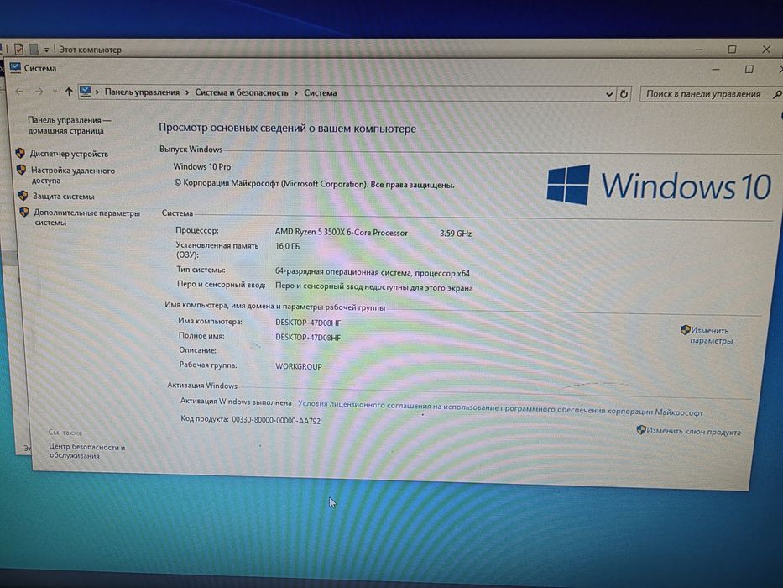This screenshot has width=783, height=588.
Task: Open 'Дополнительные параметры системы'
Action: point(87,218)
